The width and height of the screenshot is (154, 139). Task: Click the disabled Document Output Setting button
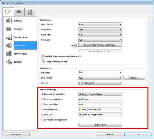click(100, 51)
